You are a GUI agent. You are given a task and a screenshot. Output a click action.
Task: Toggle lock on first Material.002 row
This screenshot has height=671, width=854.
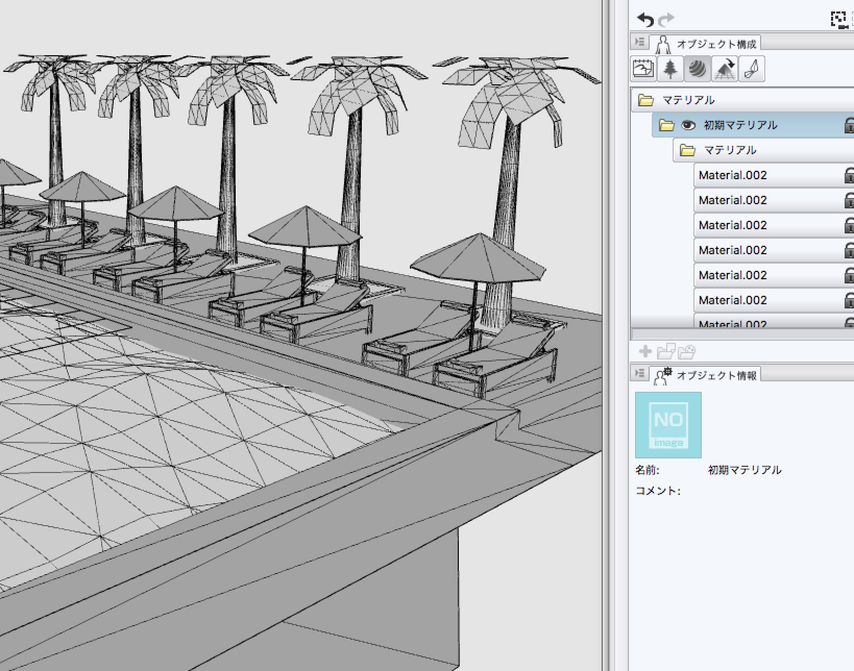click(849, 175)
